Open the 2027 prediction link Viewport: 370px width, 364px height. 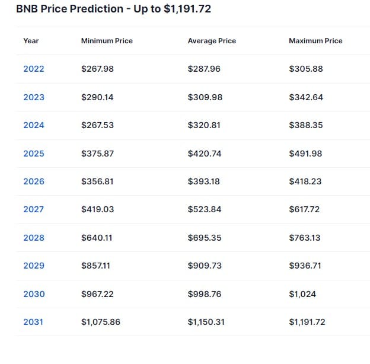tap(34, 209)
